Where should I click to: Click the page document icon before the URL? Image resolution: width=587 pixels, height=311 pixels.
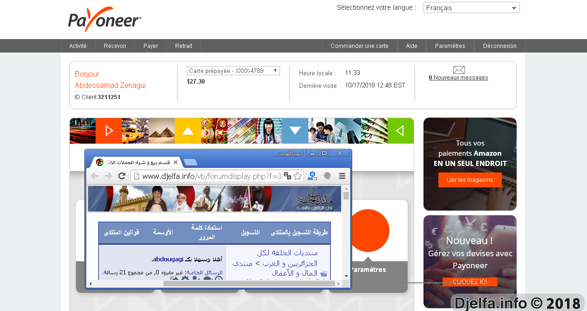point(137,176)
